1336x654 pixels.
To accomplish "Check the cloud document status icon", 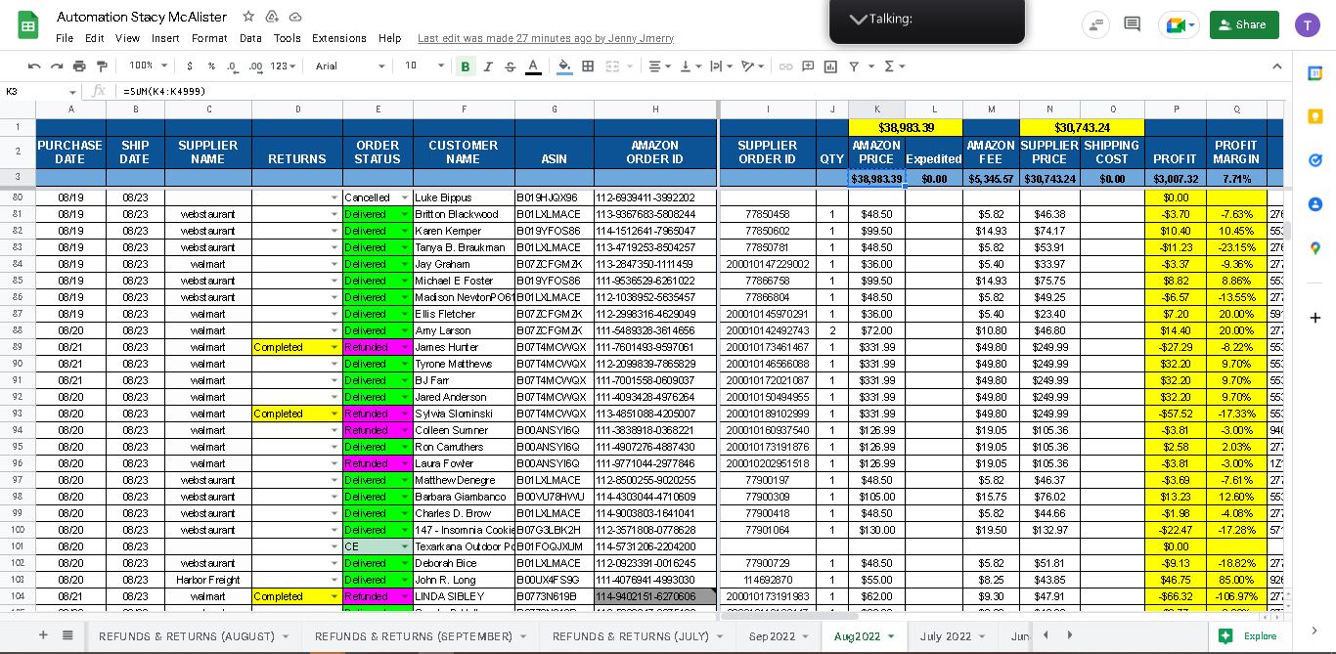I will pos(295,17).
